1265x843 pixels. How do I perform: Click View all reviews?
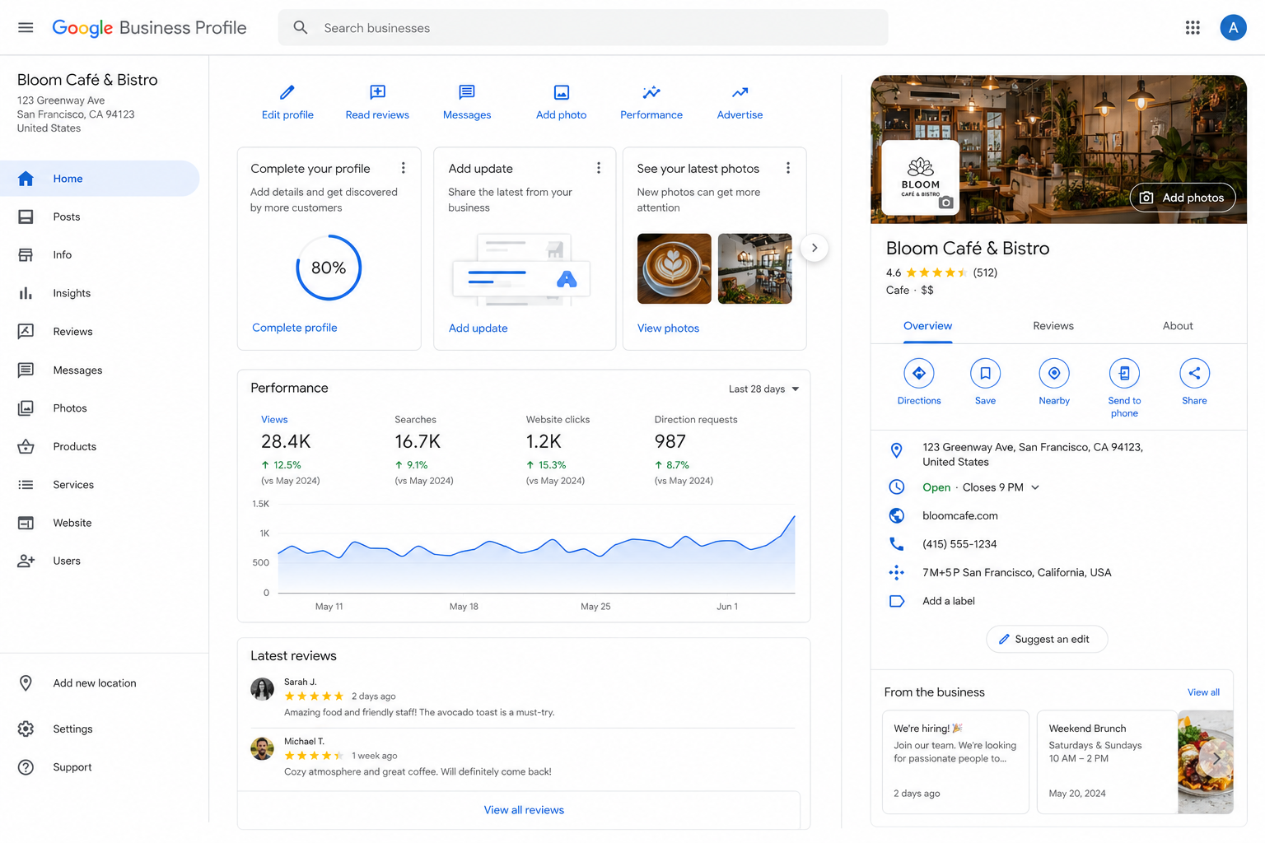click(524, 810)
